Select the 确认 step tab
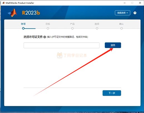This screenshot has height=113, width=144. 121,24
